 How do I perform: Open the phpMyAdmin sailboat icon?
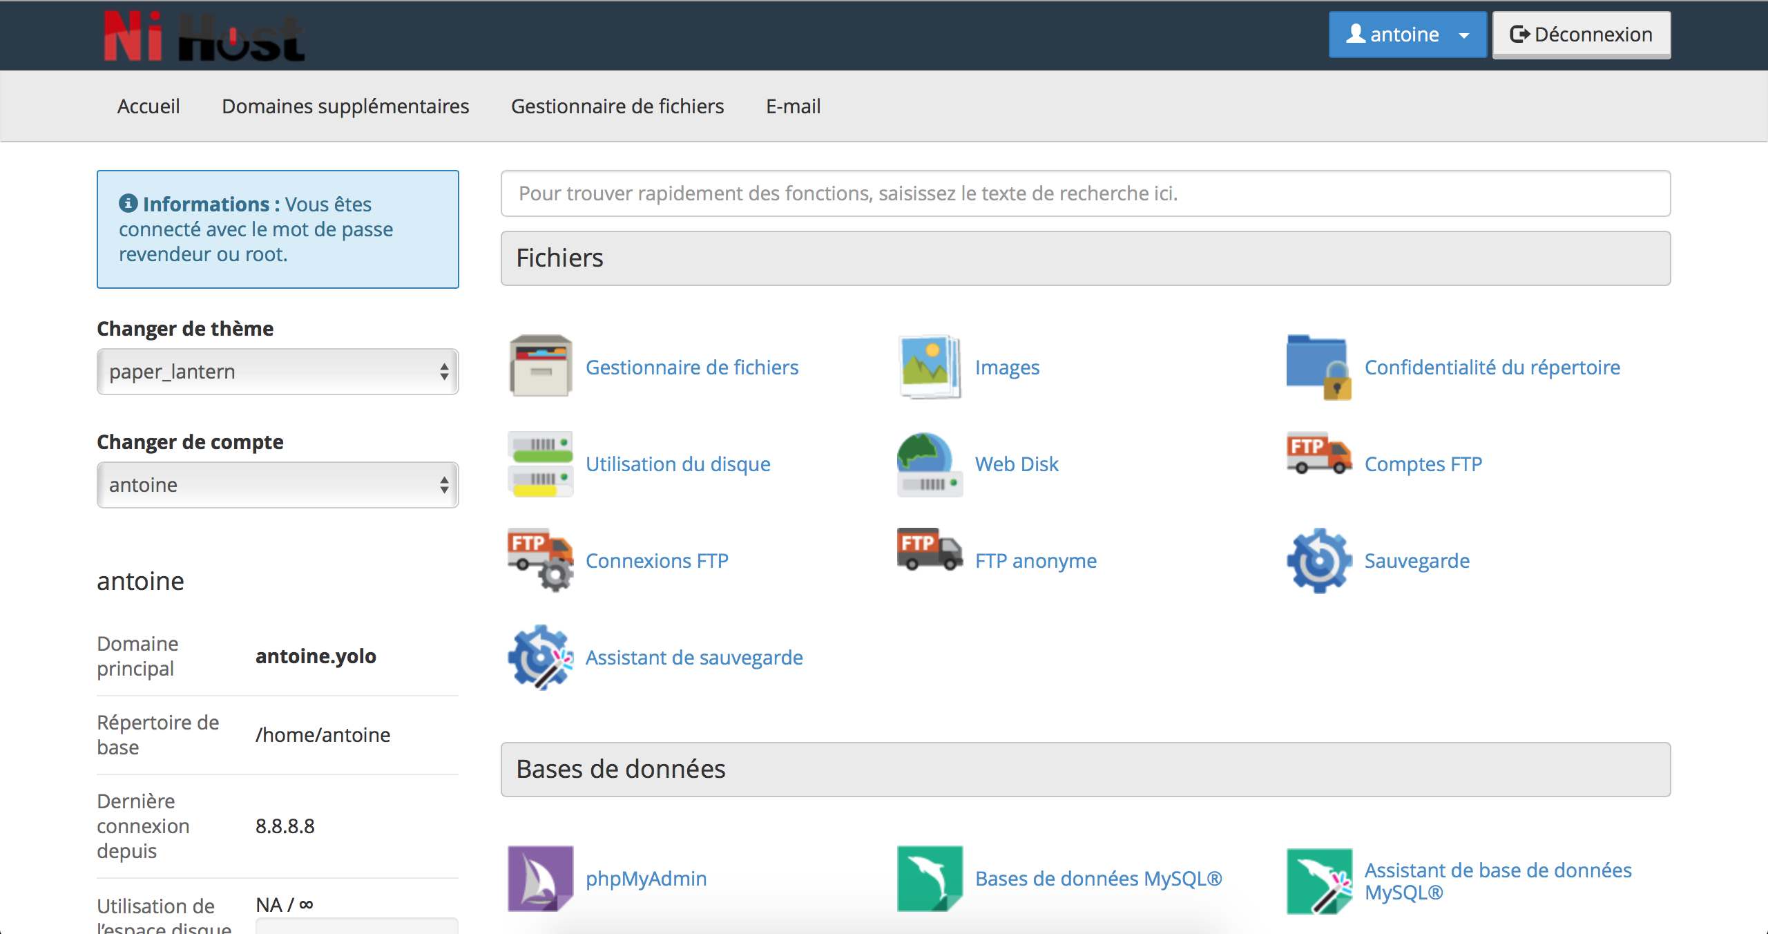[x=541, y=878]
